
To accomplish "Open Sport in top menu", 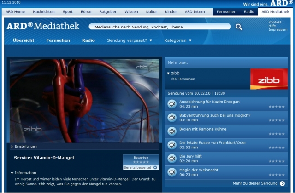I will pos(68,12).
